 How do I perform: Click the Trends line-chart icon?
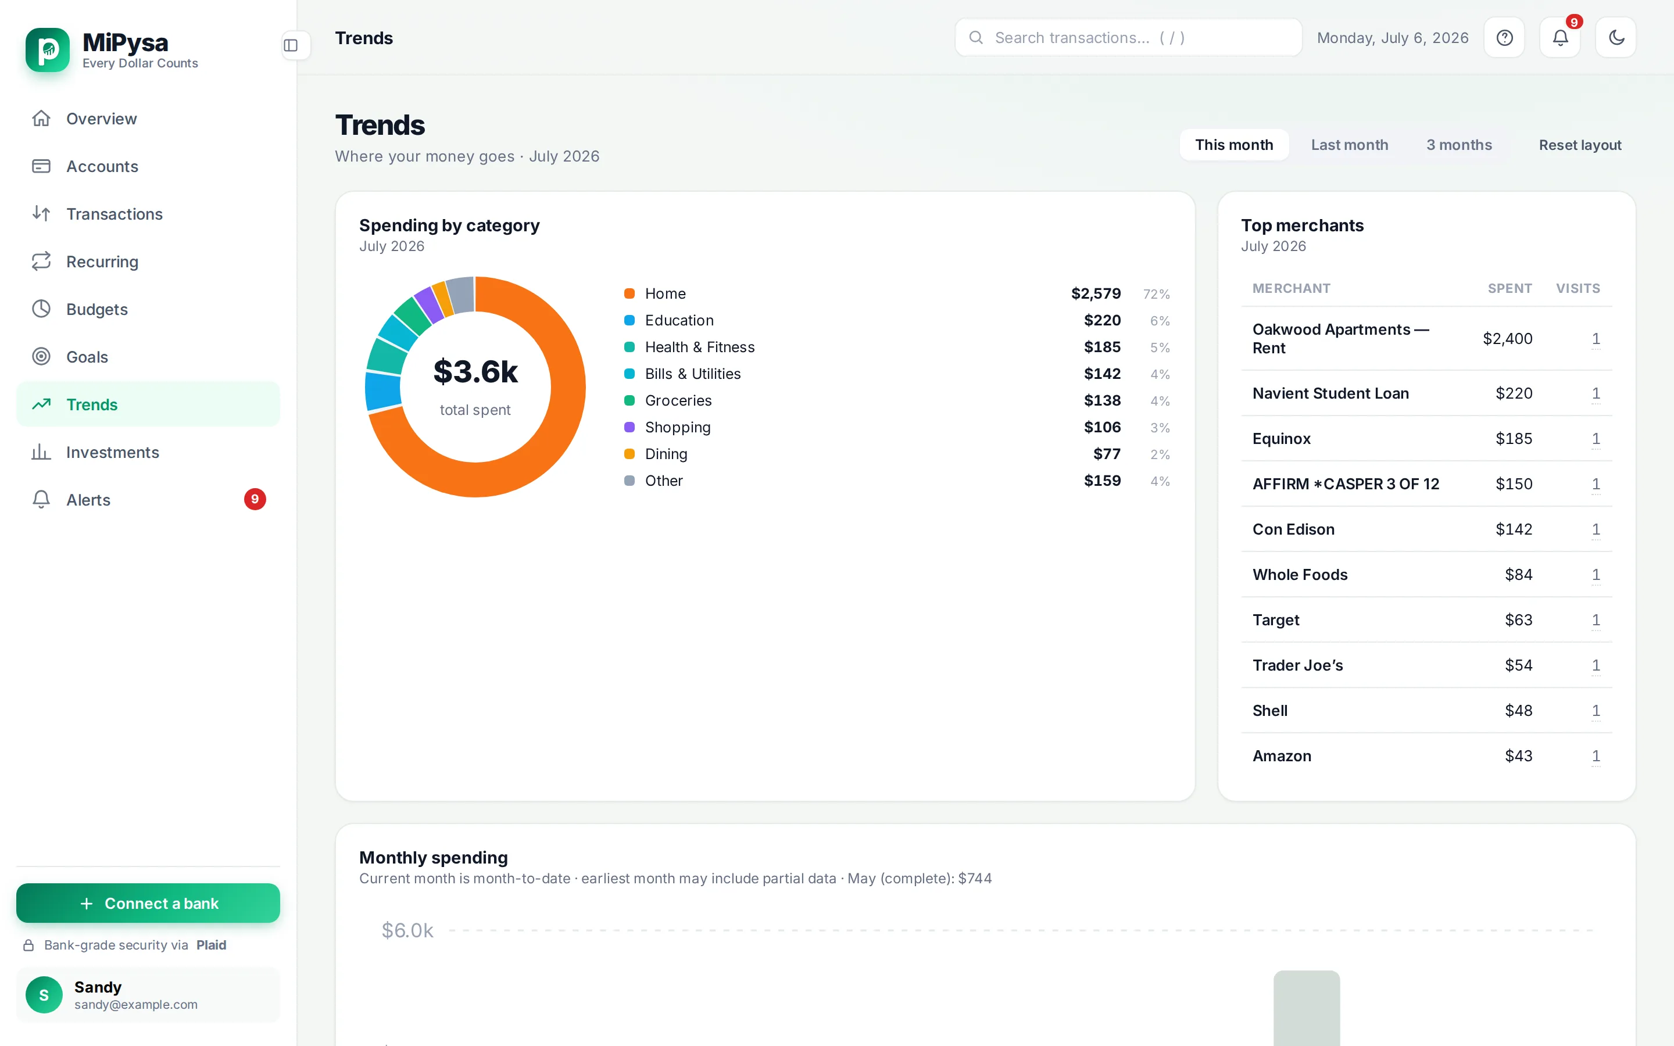pyautogui.click(x=41, y=404)
